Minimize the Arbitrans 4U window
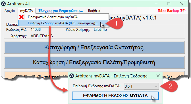Viewport: 191px width, 104px height. pos(156,4)
